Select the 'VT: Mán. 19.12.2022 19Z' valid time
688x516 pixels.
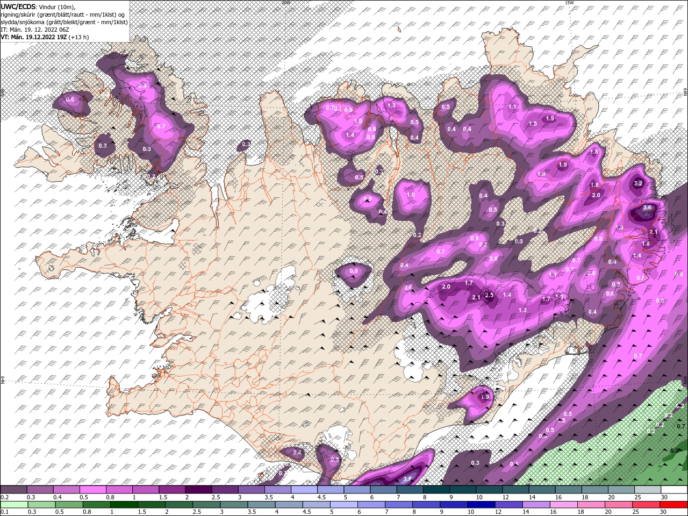pyautogui.click(x=34, y=37)
